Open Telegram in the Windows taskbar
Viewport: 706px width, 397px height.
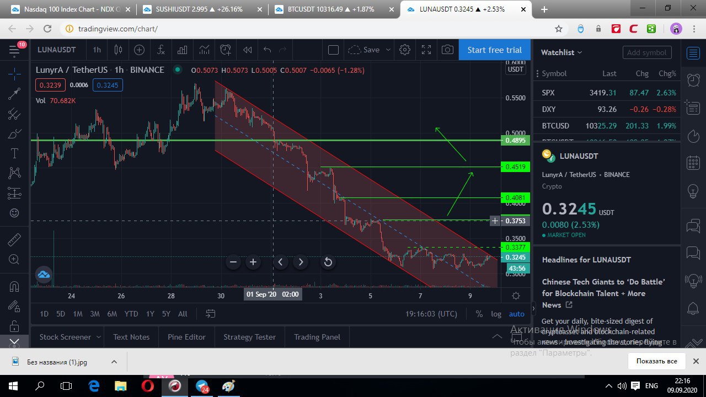(x=203, y=386)
